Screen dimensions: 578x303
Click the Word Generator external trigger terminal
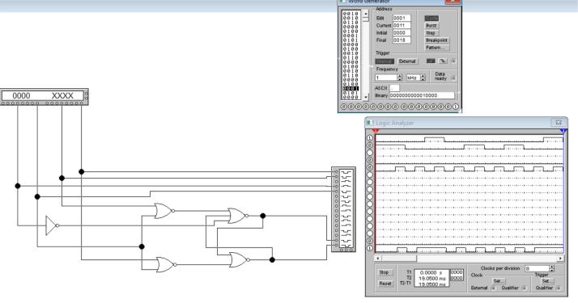click(453, 61)
